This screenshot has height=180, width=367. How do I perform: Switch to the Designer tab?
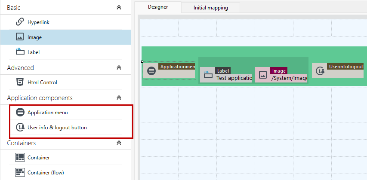(158, 7)
